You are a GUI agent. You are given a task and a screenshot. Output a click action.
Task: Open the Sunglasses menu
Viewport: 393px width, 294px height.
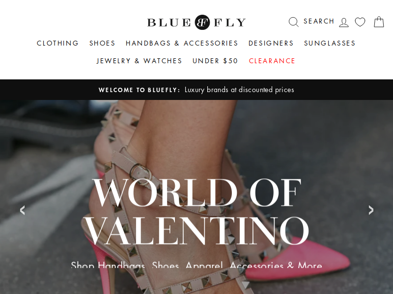click(330, 43)
